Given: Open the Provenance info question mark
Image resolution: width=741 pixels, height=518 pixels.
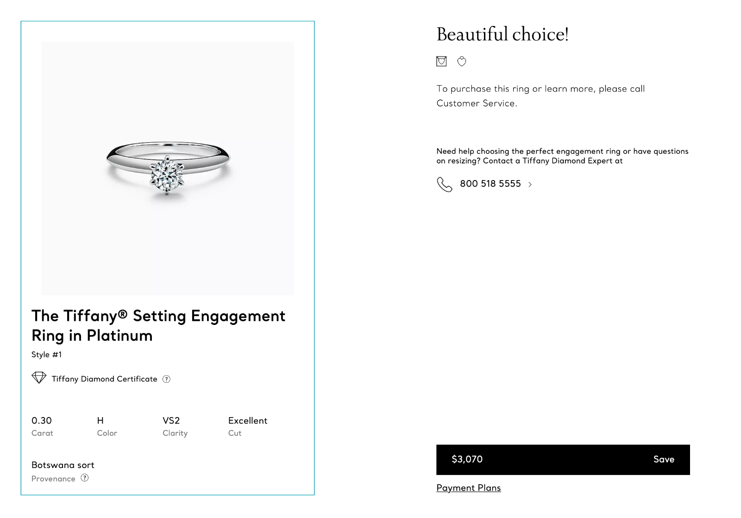Looking at the screenshot, I should pyautogui.click(x=85, y=478).
